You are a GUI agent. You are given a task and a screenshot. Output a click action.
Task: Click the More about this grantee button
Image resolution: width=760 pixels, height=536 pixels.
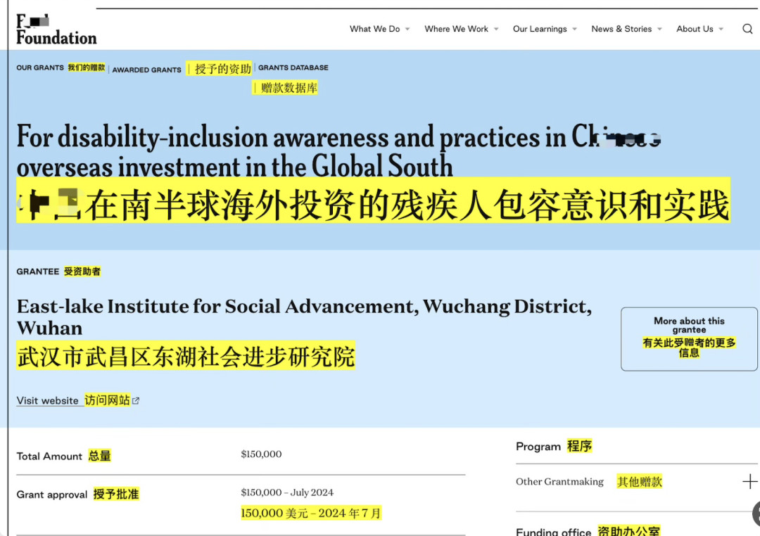[689, 339]
